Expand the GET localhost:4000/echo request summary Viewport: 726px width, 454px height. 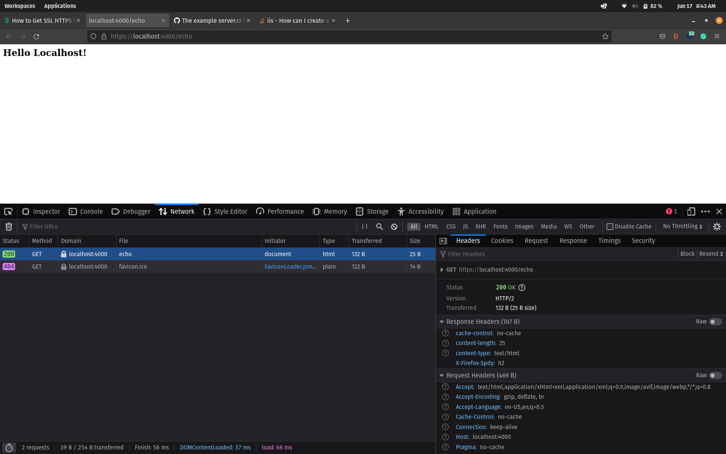(x=442, y=270)
